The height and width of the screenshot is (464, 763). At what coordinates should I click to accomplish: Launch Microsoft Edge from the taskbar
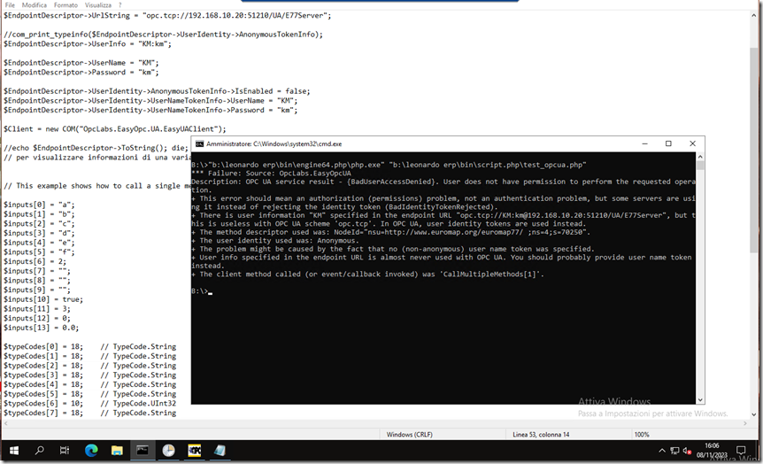[91, 451]
